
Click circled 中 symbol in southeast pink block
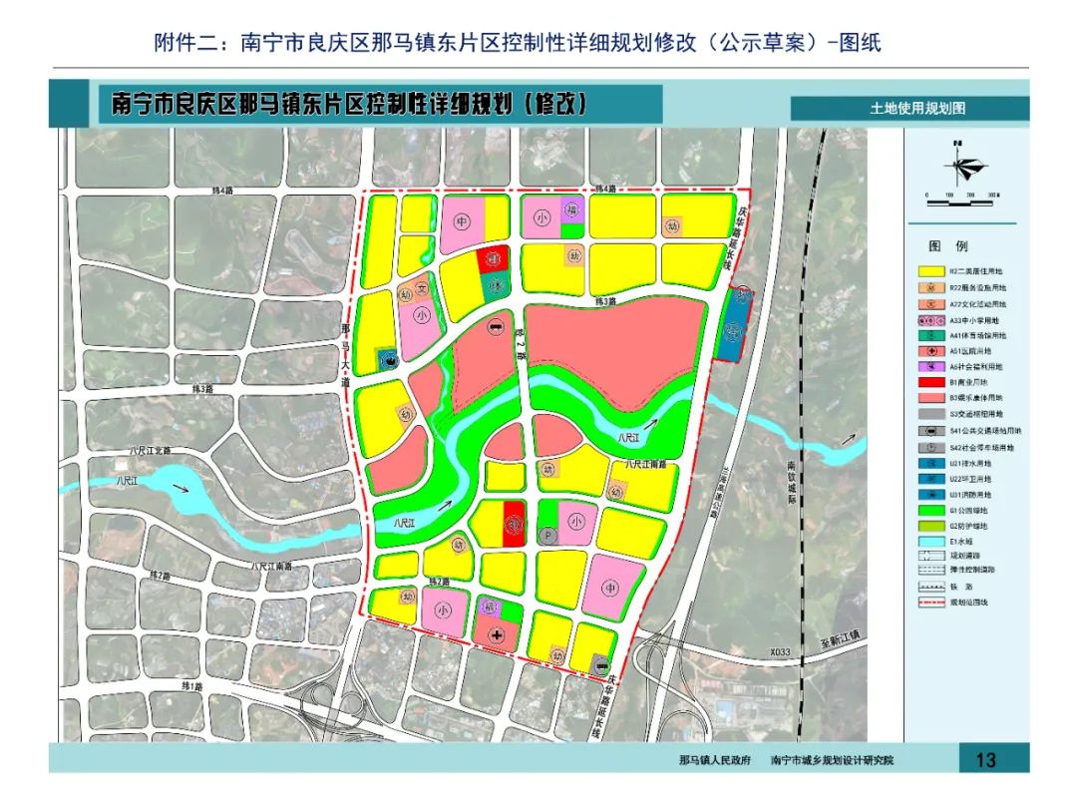pyautogui.click(x=610, y=588)
